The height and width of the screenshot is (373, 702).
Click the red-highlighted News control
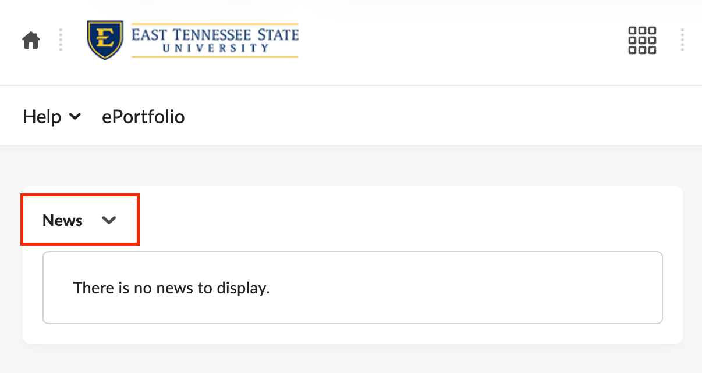click(80, 220)
